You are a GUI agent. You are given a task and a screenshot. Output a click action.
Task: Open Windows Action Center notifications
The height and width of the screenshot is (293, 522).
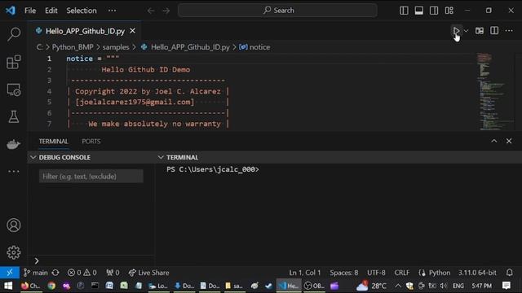[507, 286]
